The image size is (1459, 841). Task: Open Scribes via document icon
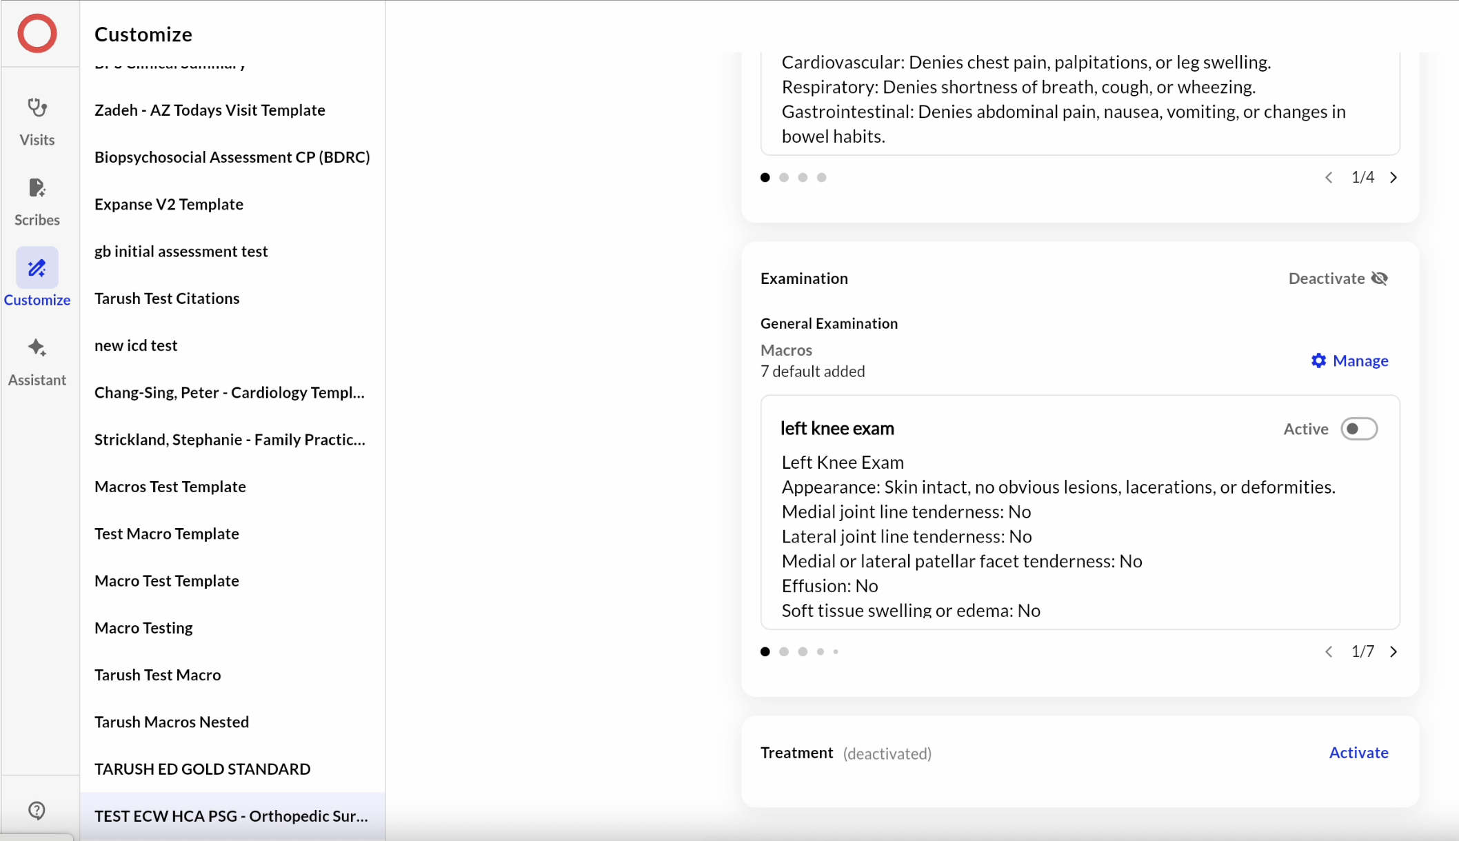click(x=37, y=188)
